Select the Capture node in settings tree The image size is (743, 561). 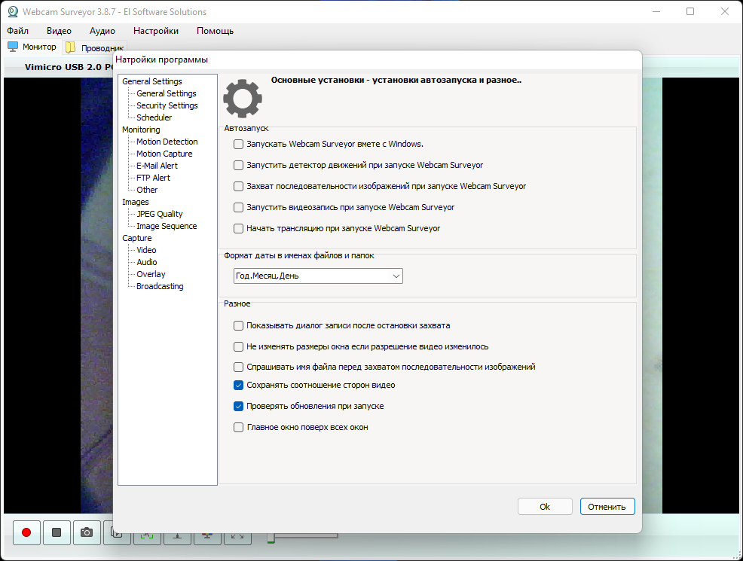coord(136,238)
